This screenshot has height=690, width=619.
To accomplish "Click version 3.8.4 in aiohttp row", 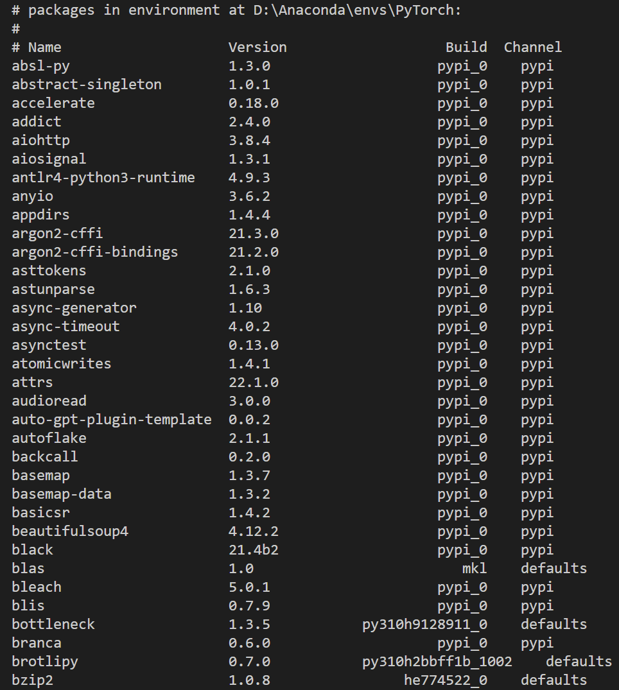I will click(249, 141).
